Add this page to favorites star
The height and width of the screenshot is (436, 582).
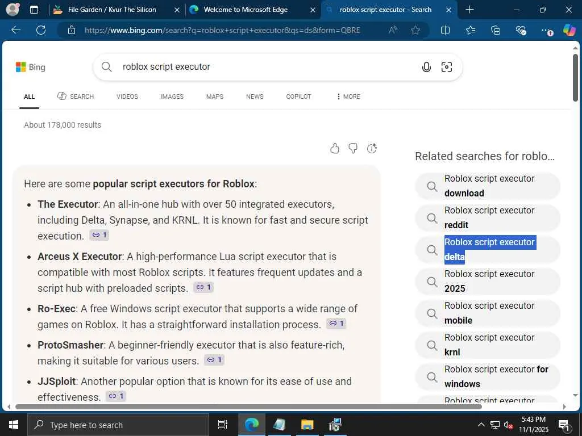coord(415,30)
